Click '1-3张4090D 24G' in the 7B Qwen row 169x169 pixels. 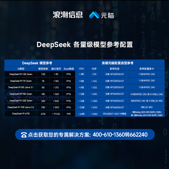click(147, 81)
